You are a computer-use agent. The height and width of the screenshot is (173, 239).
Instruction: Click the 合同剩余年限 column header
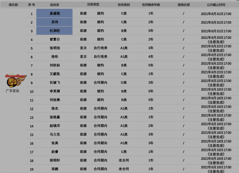151,5
